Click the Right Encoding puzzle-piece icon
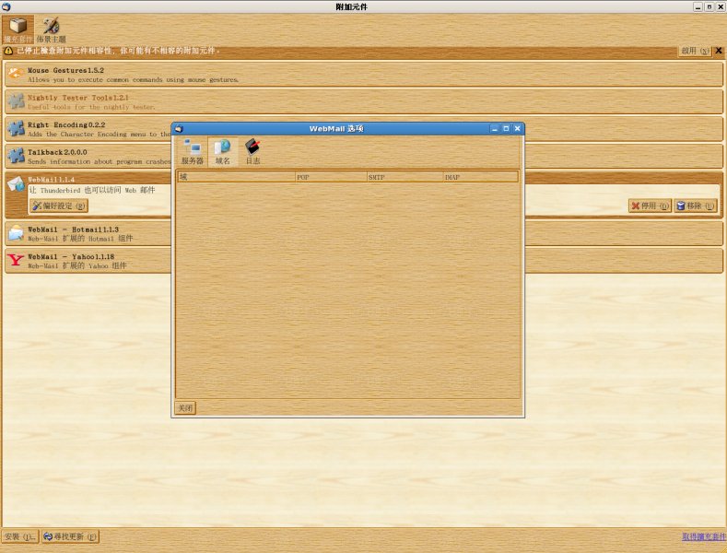Image resolution: width=727 pixels, height=553 pixels. [x=16, y=129]
